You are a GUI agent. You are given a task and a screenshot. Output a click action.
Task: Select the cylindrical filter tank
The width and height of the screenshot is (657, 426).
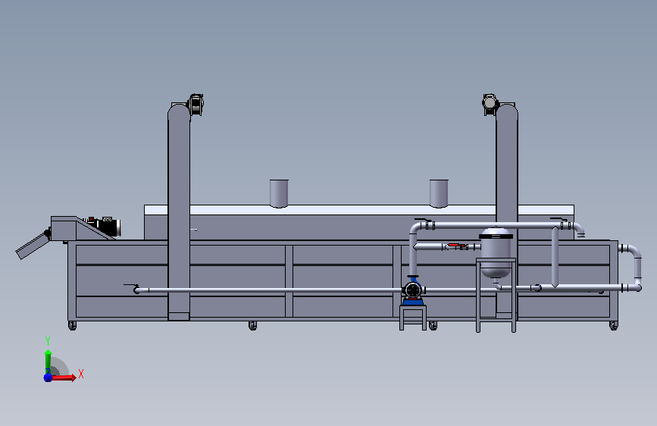[x=496, y=253]
